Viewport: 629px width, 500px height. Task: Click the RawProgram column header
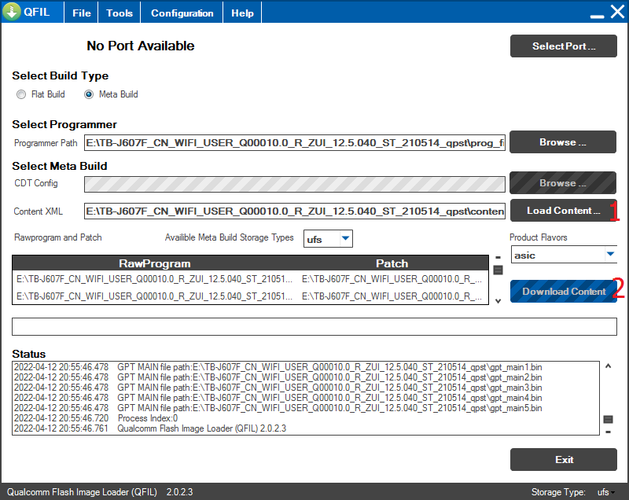tap(155, 263)
